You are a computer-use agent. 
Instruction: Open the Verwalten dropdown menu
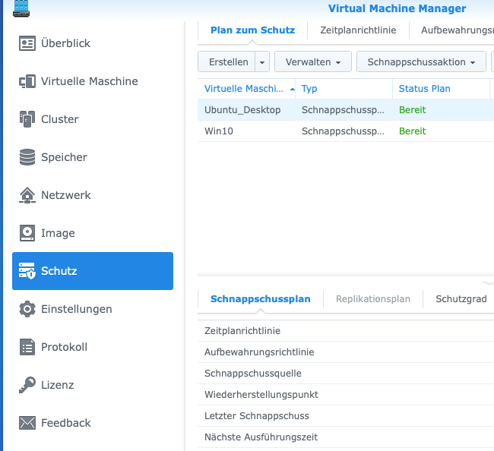click(312, 61)
